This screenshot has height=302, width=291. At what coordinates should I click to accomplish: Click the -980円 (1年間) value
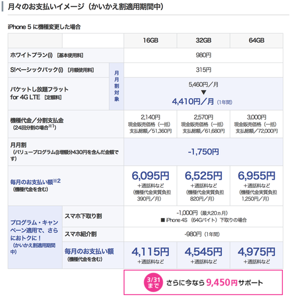pyautogui.click(x=202, y=234)
